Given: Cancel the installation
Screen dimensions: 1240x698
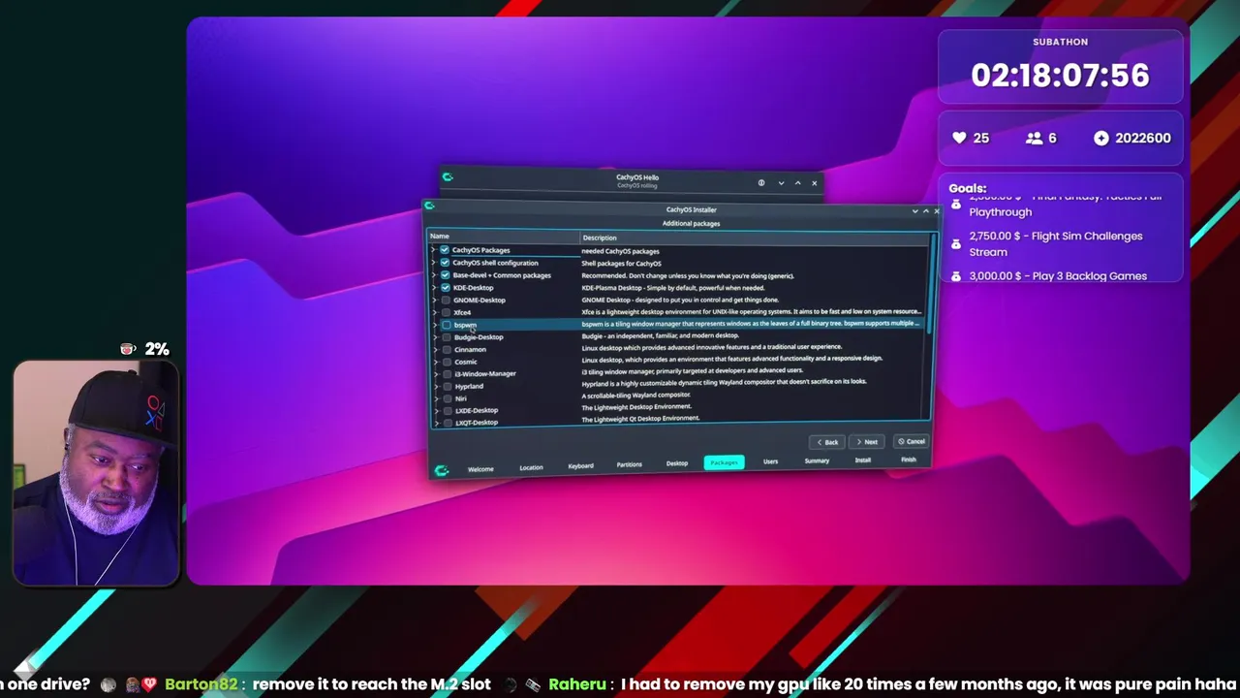Looking at the screenshot, I should point(911,441).
